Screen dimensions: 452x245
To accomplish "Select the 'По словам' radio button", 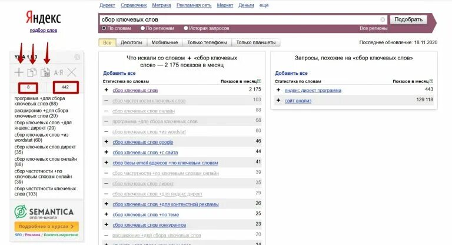I will point(104,28).
